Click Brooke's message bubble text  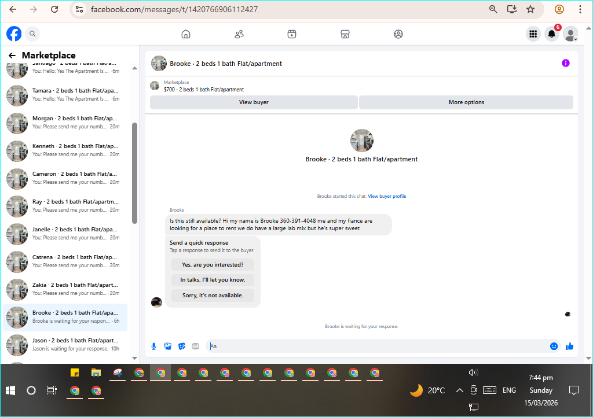(x=271, y=225)
